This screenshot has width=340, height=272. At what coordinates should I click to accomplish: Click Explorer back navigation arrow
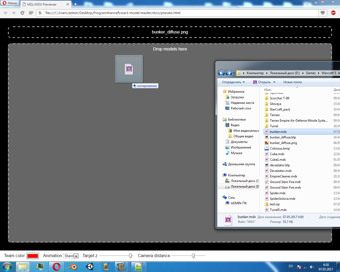221,73
